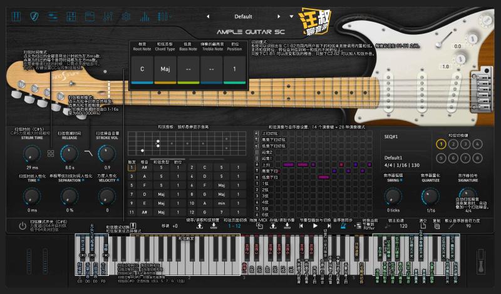Select chord switch key 3
501x294 pixels.
465,144
